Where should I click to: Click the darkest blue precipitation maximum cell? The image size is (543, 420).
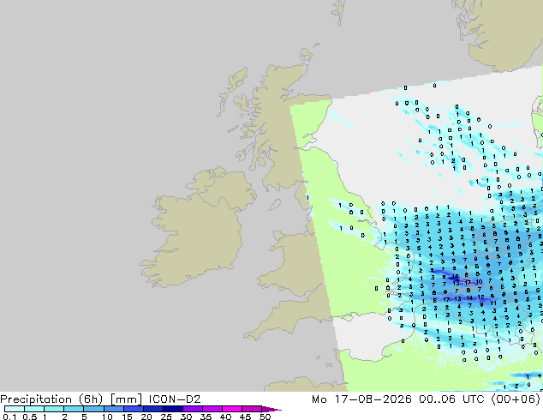[456, 278]
